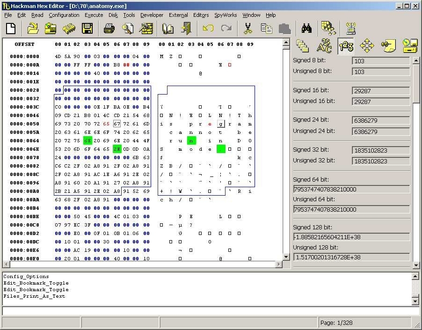This screenshot has height=330, width=422.
Task: Open the Edit menu
Action: (22, 15)
